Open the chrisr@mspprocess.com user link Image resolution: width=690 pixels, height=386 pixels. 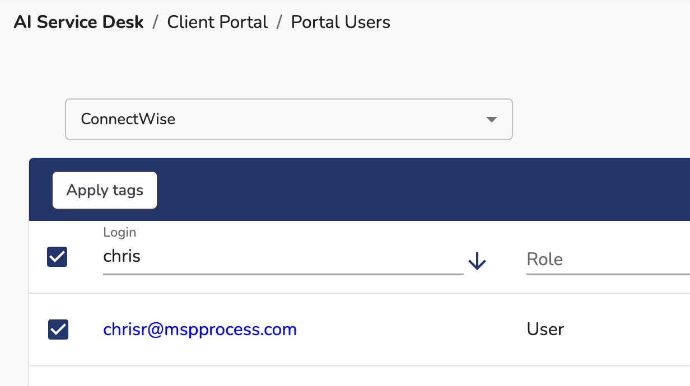pos(200,329)
